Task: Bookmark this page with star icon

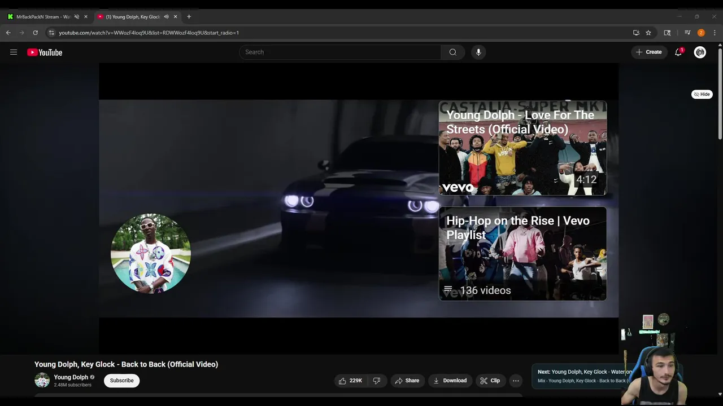Action: pos(648,33)
